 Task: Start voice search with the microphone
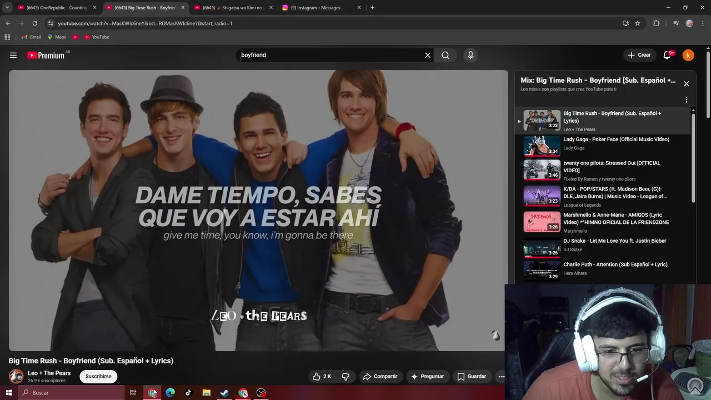coord(470,55)
